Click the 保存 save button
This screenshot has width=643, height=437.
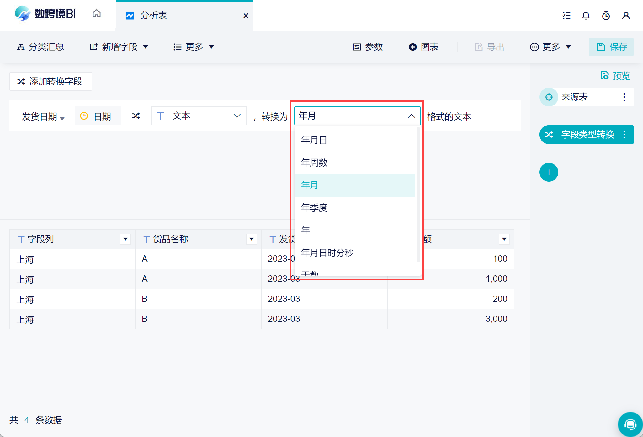tap(611, 47)
